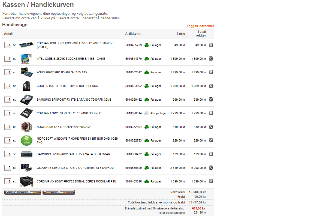
Task: Delete Samsung DVD±R/RW/RAM drive from cart
Action: [x=211, y=154]
